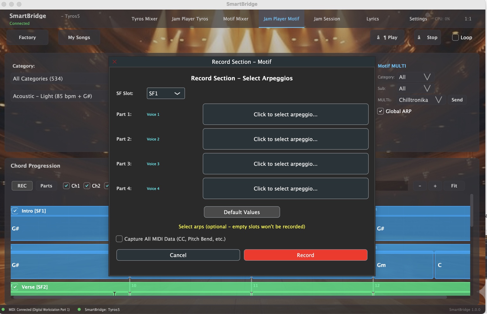
Task: Select arpeggio for Part 1
Action: pos(285,114)
